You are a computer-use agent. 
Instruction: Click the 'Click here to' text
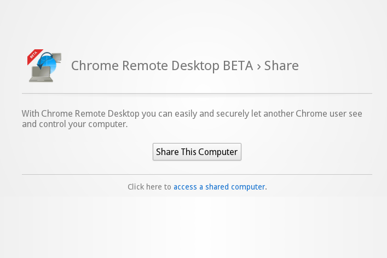click(149, 187)
